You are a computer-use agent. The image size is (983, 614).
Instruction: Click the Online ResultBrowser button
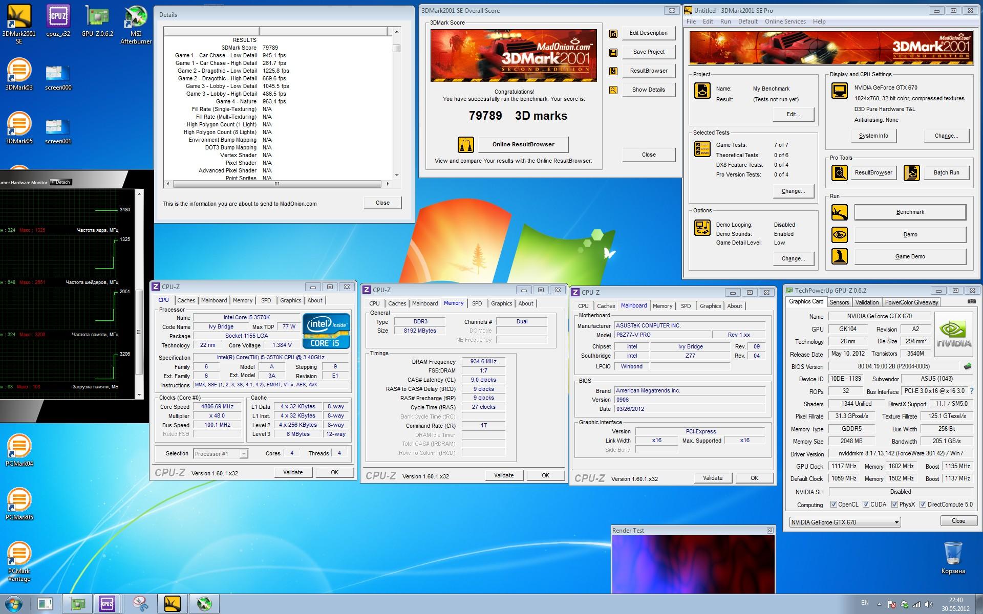[523, 145]
